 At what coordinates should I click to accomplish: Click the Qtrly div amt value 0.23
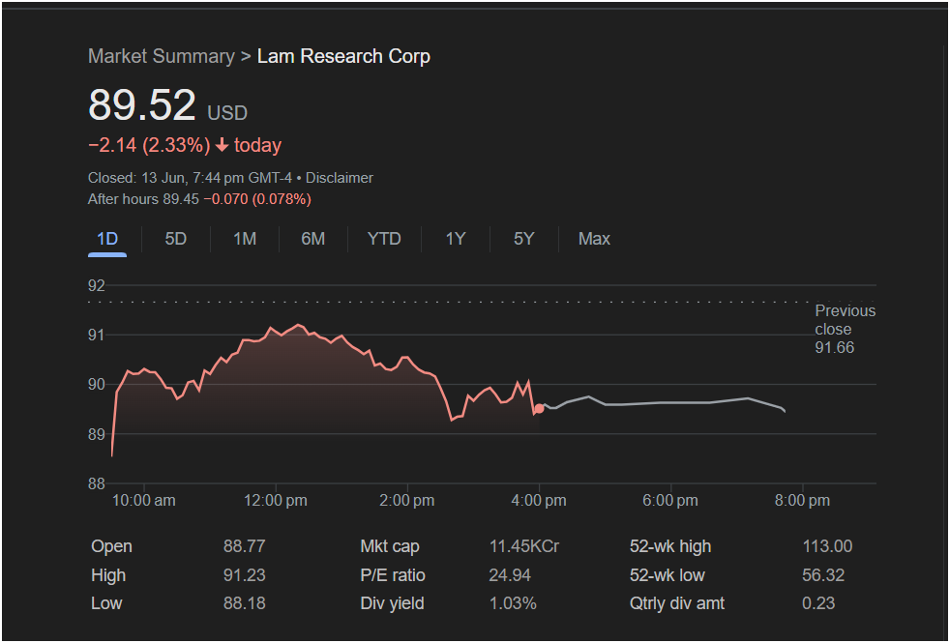coord(818,603)
